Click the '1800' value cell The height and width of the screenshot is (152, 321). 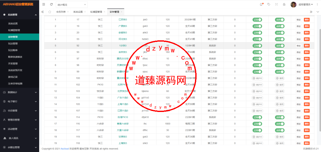coord(168,124)
